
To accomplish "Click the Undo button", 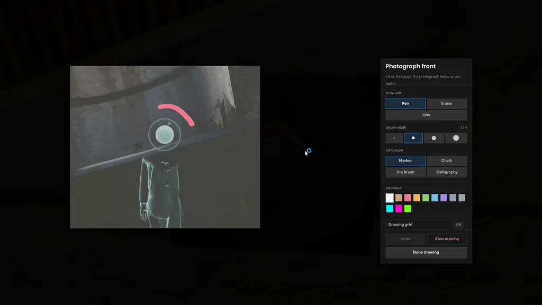I will [x=405, y=239].
